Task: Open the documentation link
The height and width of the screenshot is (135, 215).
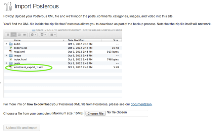Action: tap(141, 104)
